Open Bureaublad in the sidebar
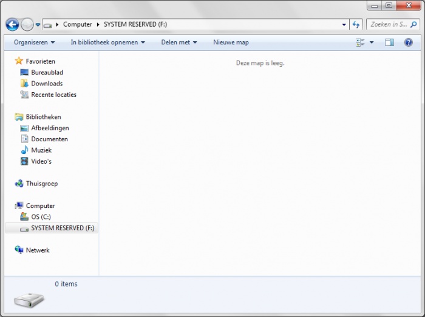 click(47, 73)
